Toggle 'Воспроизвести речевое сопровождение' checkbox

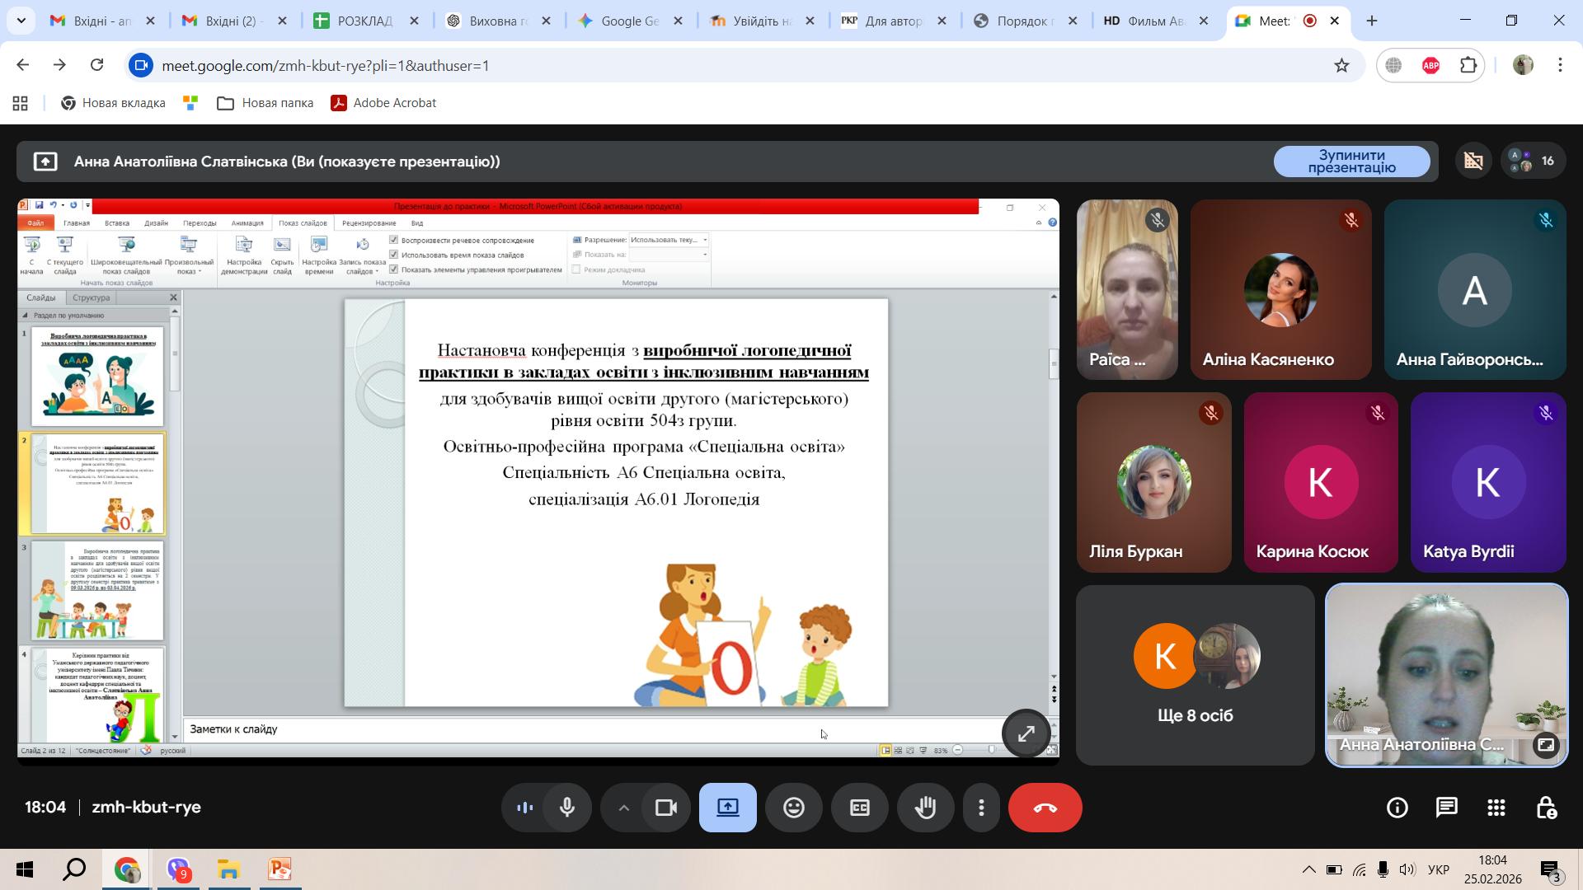click(x=394, y=240)
